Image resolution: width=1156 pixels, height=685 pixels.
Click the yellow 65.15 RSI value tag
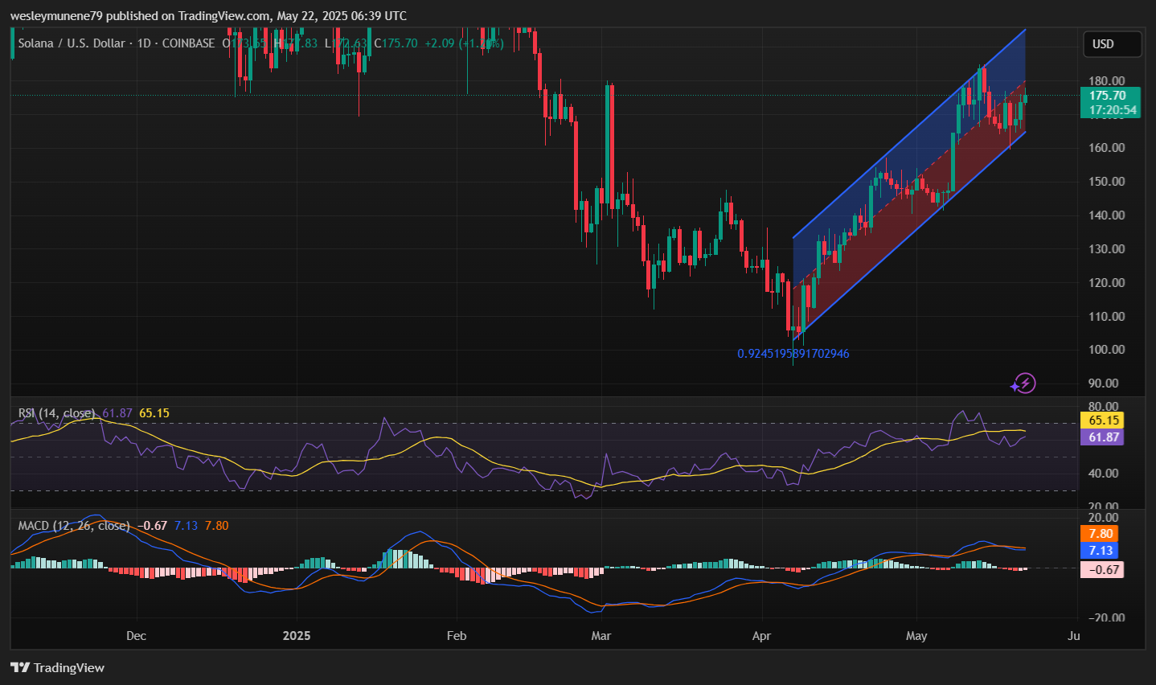pyautogui.click(x=1104, y=420)
